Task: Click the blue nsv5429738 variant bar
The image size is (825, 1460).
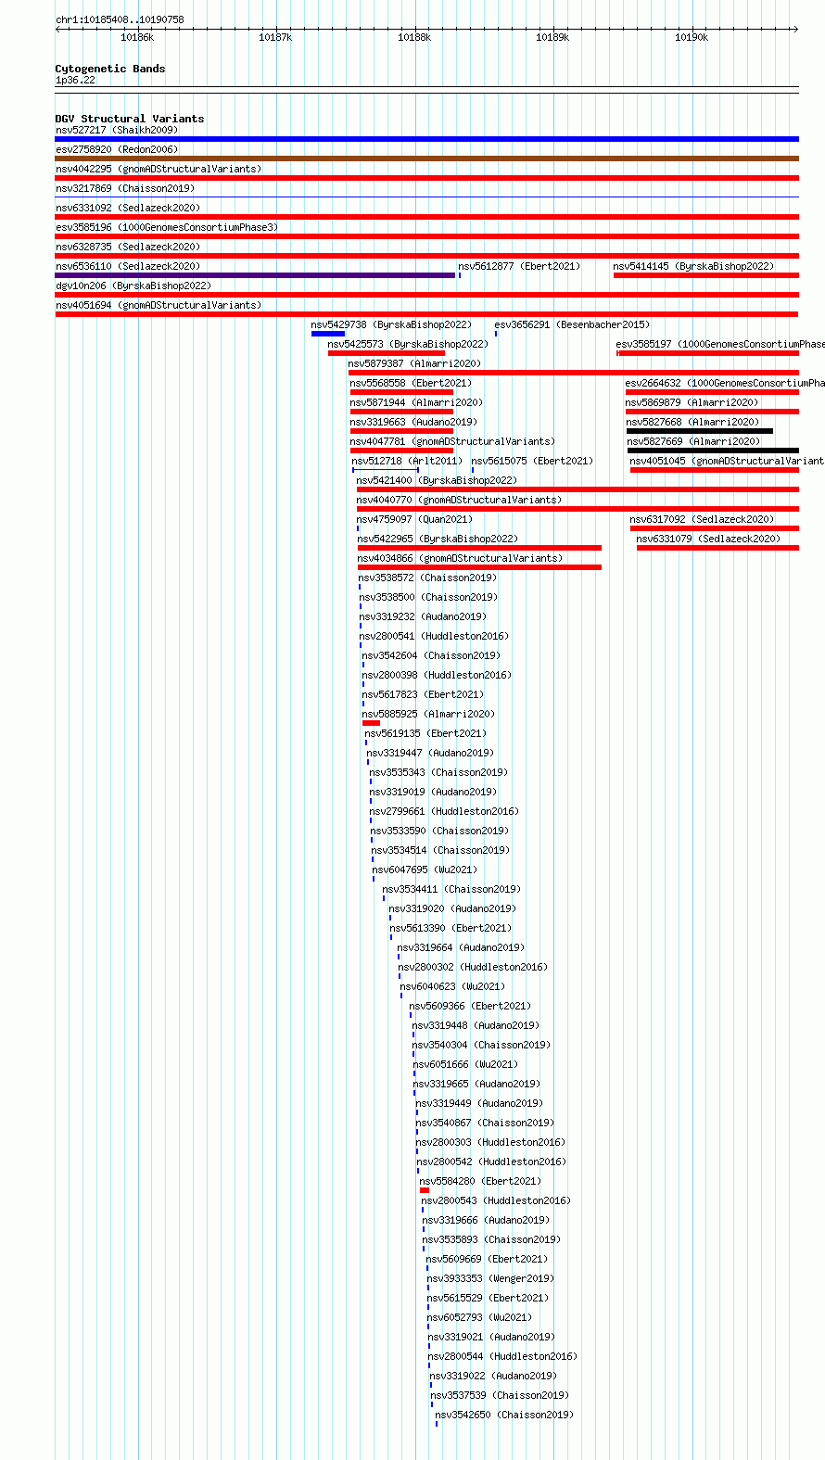Action: click(x=328, y=334)
